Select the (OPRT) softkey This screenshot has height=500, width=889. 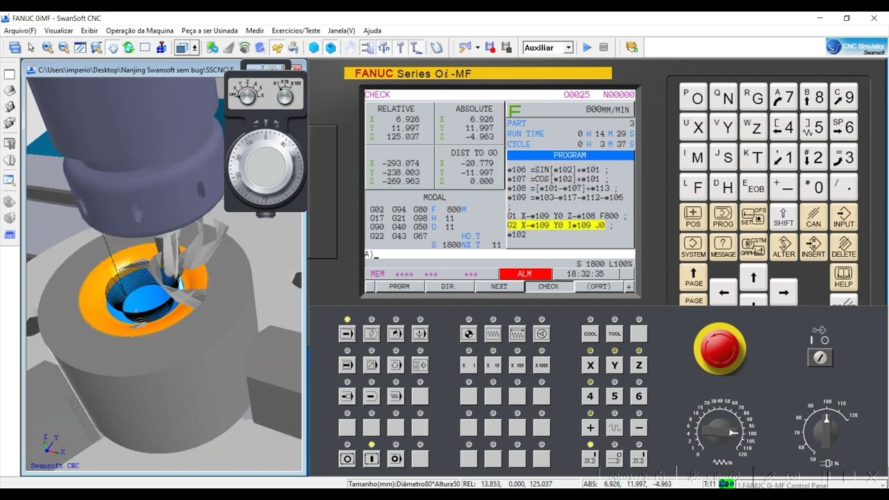[x=599, y=286]
